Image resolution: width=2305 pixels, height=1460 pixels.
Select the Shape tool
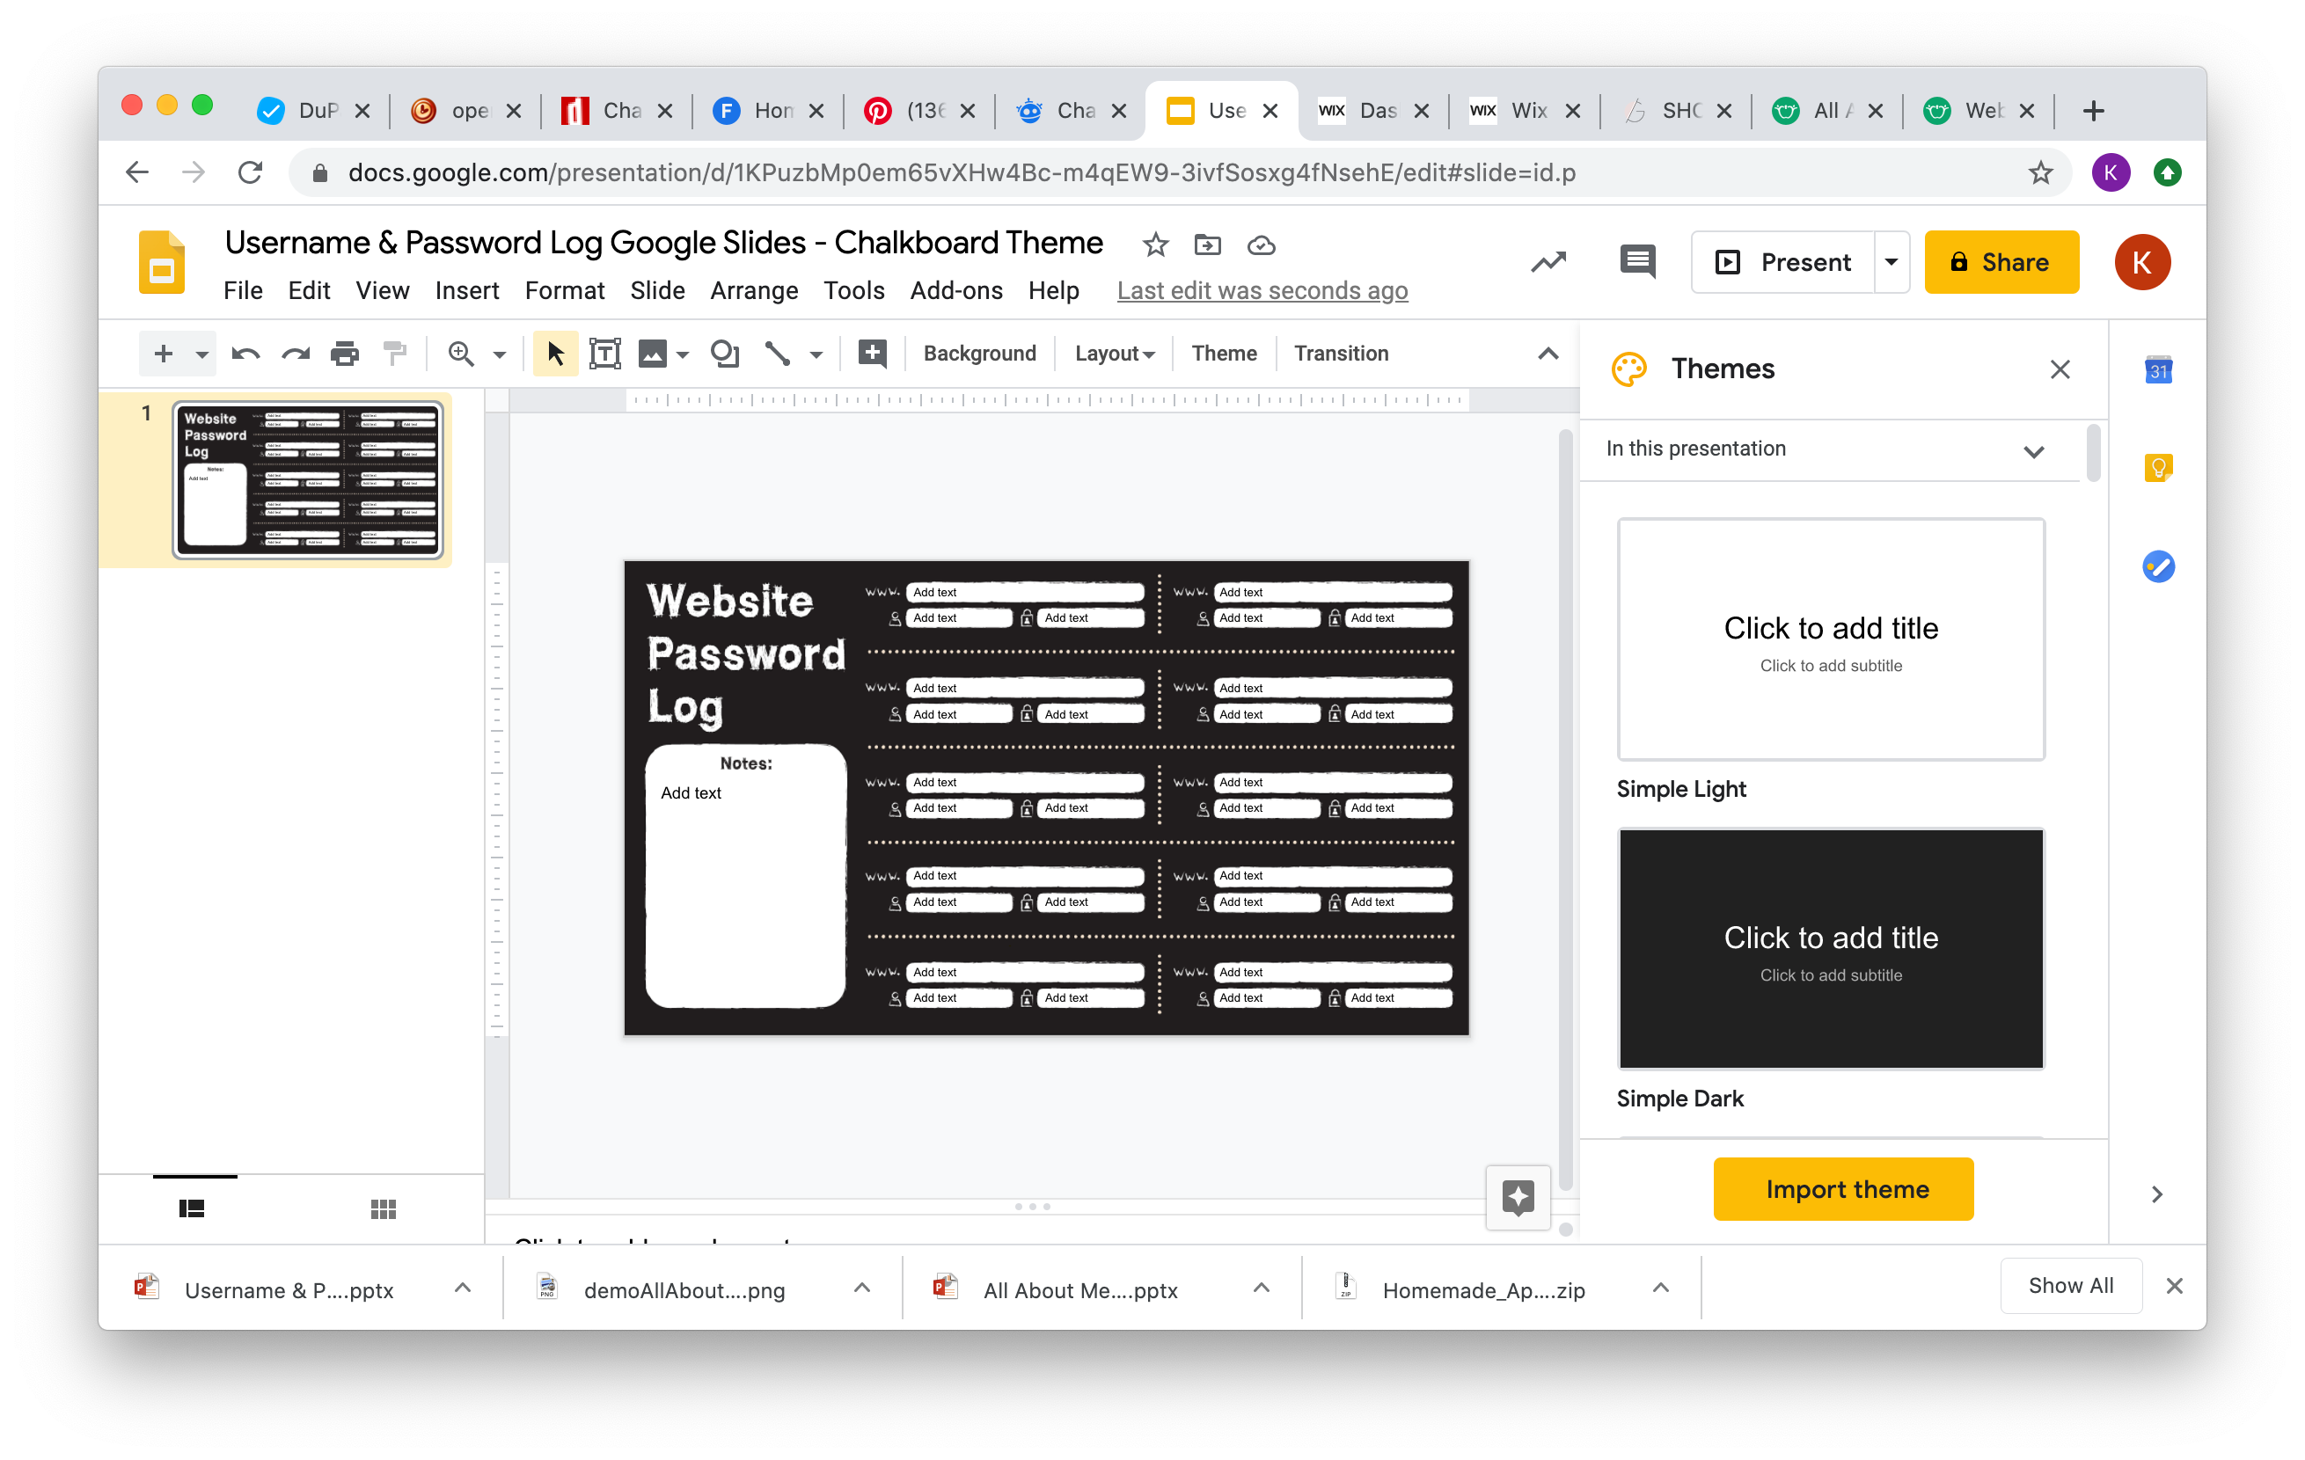click(x=725, y=353)
